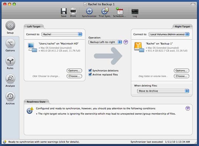Screen dimensions: 199x146
Task: Click the "Rachel to Backup 1" window title
Action: [101, 4]
